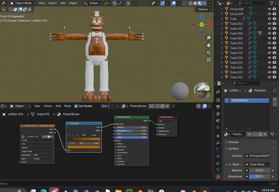Viewport: 279px width, 192px height.
Task: Open the View Layer properties tab
Action: (218, 113)
